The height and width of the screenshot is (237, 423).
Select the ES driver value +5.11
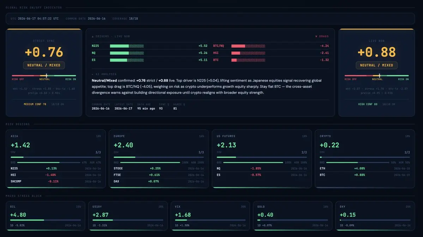(x=203, y=60)
